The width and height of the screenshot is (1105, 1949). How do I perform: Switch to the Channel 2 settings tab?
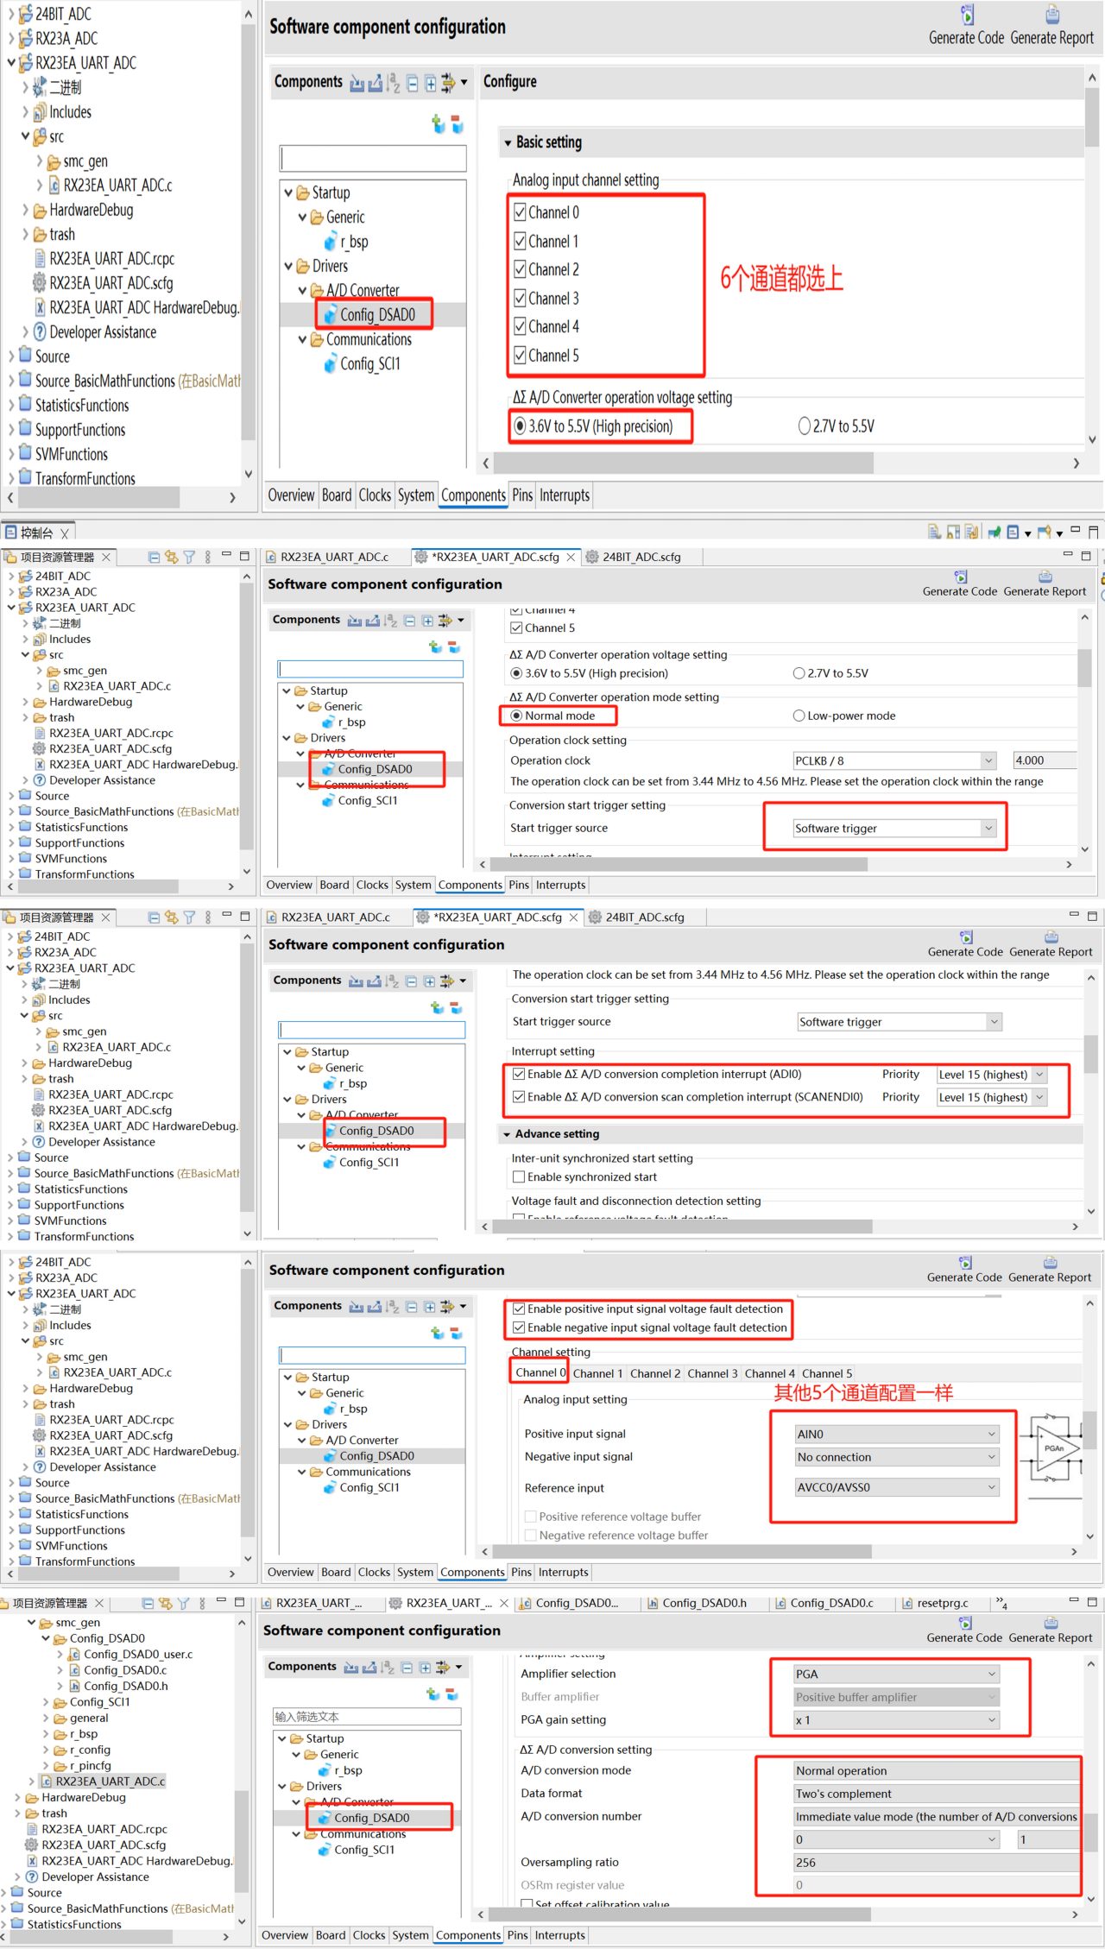click(655, 1373)
